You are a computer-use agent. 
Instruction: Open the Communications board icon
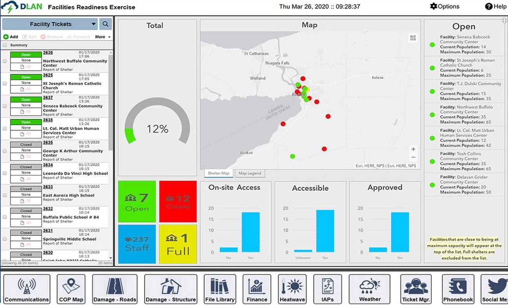(27, 289)
